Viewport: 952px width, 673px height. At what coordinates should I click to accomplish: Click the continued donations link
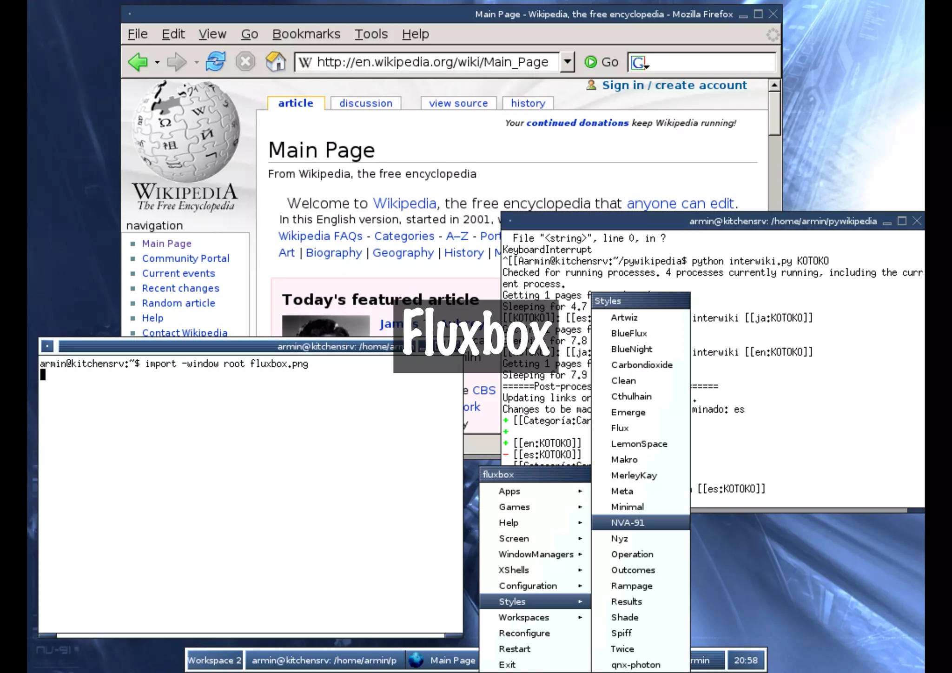pyautogui.click(x=577, y=123)
